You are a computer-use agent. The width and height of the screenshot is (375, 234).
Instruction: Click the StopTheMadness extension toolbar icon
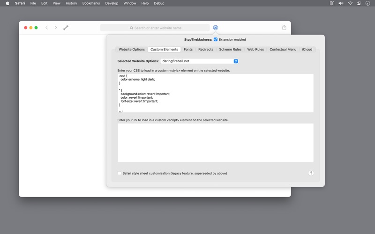[216, 28]
